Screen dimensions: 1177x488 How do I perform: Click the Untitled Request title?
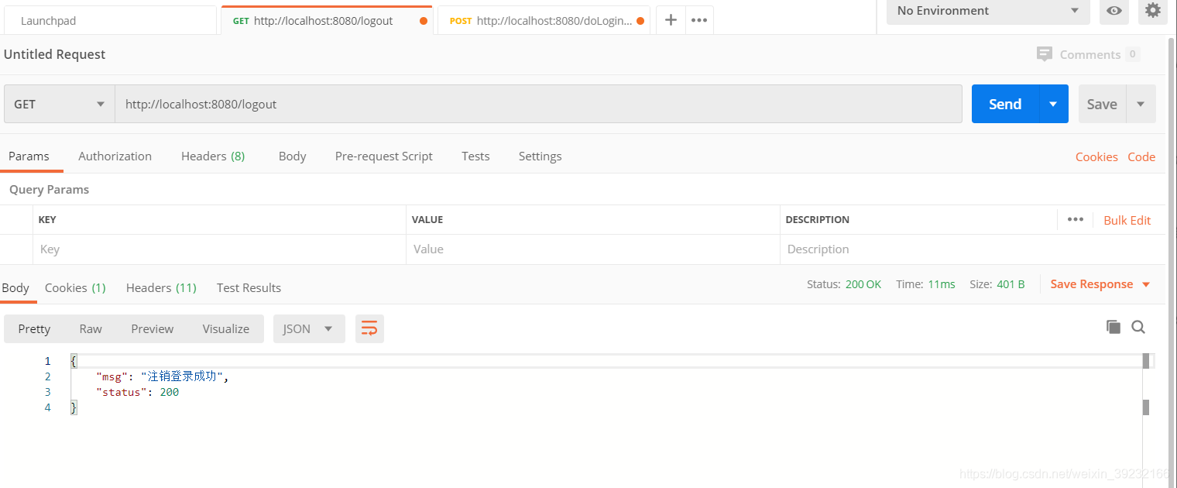54,54
